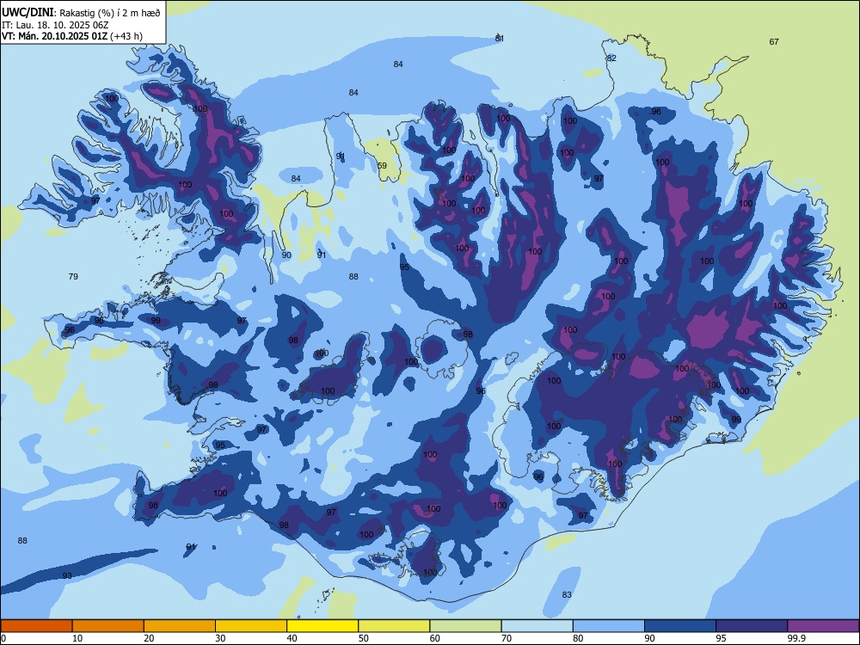Screen dimensions: 860x645
Task: Click the "(+43 h)" forecast offset text
Action: pos(126,36)
